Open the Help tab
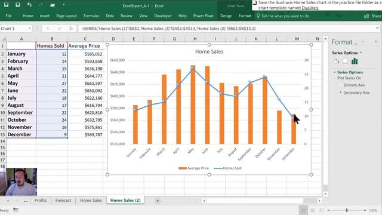Viewport: 382px width, 215px height. [x=182, y=16]
